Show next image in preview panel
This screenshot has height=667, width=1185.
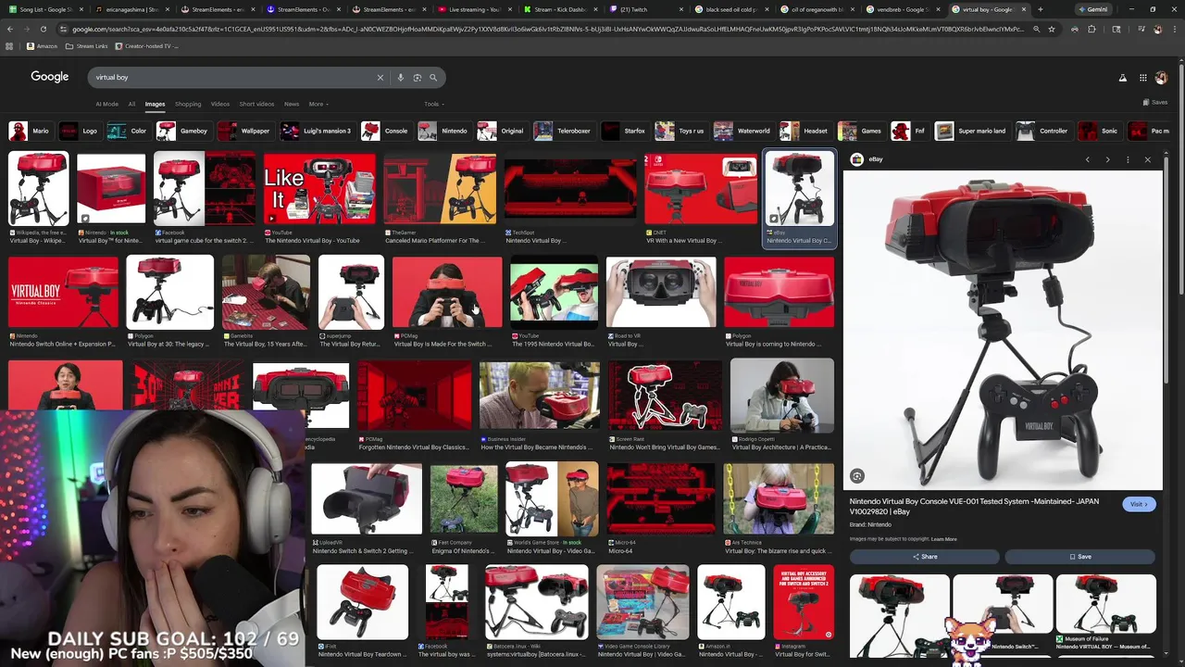[1107, 159]
